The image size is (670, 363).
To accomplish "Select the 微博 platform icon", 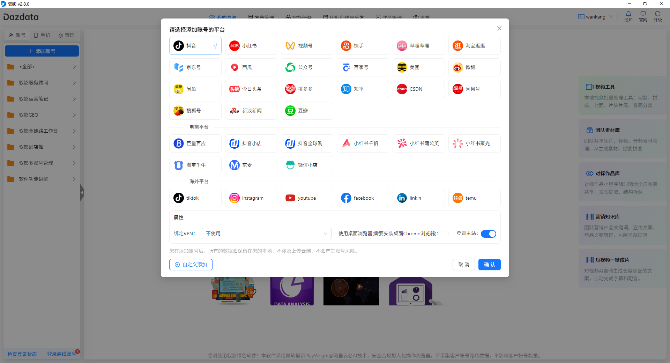I will (458, 67).
